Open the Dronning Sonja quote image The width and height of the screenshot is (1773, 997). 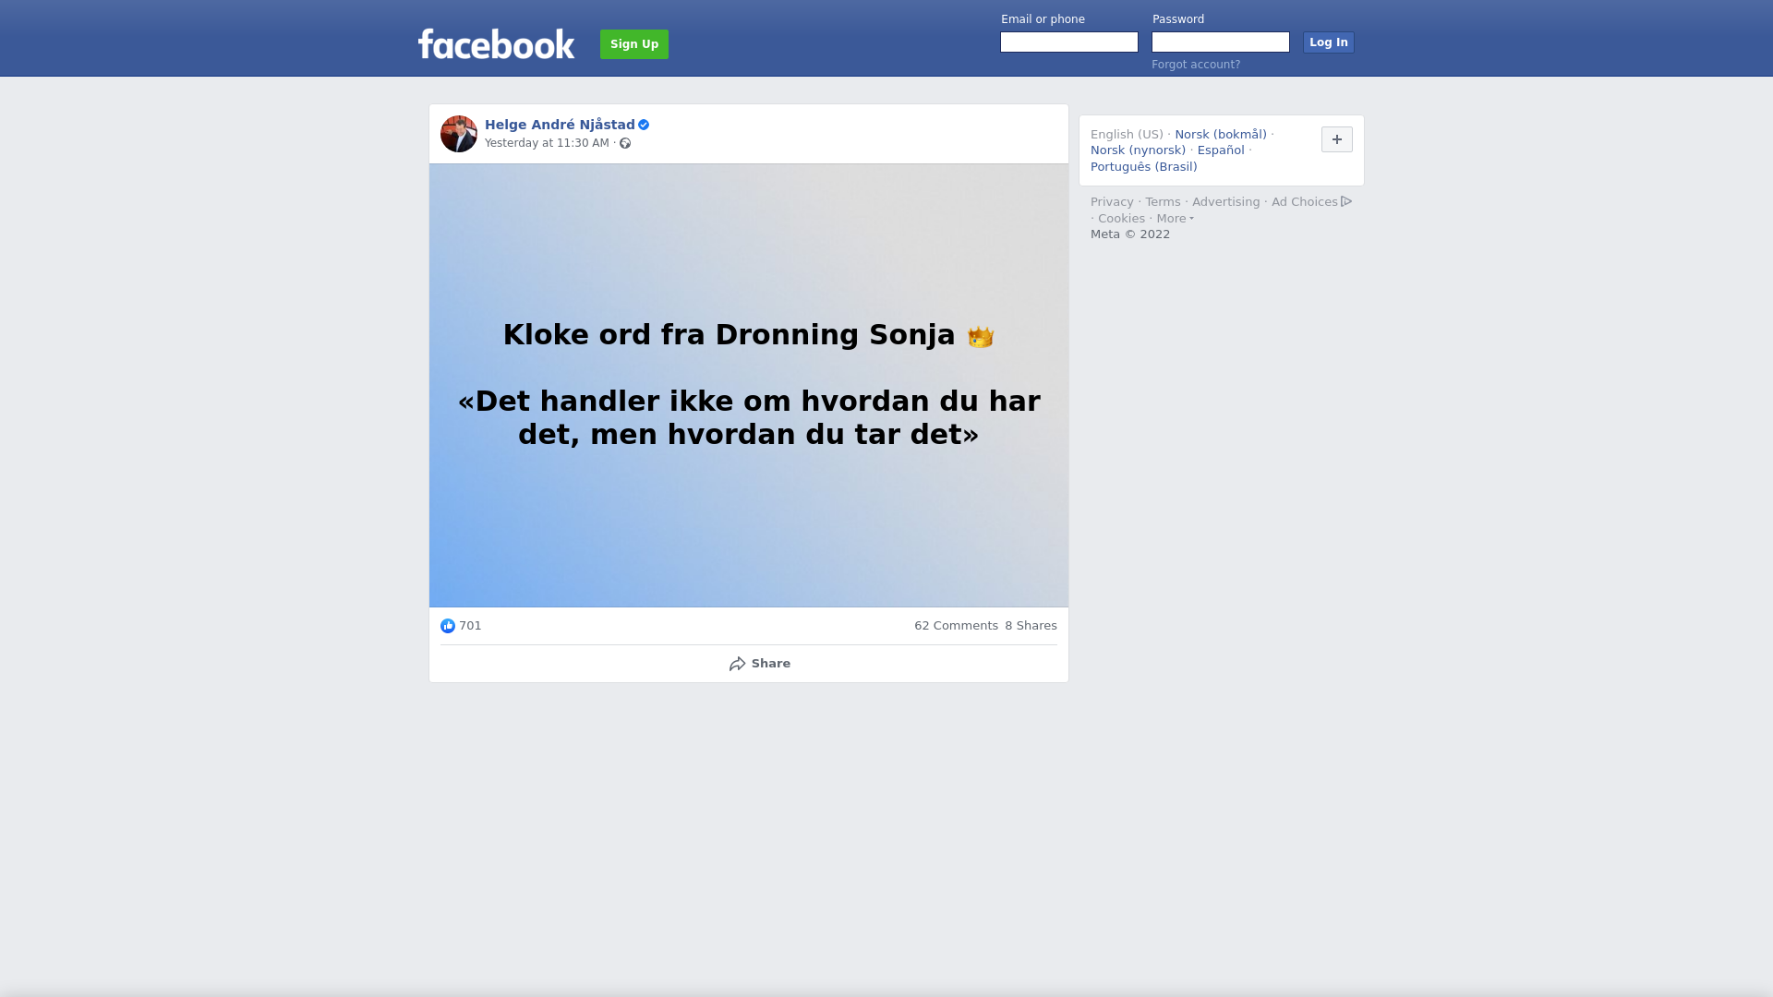(749, 385)
